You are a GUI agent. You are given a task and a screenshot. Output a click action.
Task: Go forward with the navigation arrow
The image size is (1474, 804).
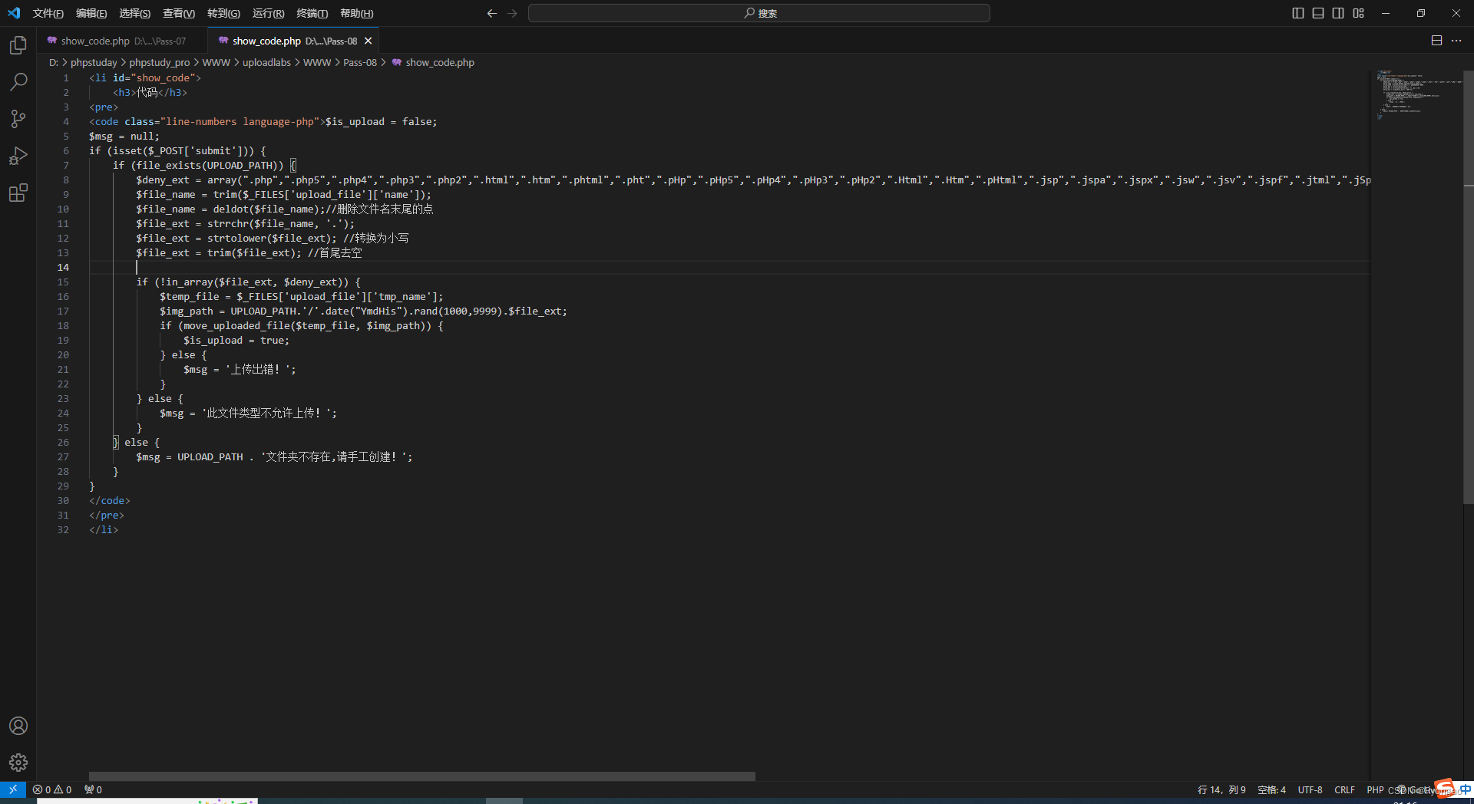click(512, 13)
